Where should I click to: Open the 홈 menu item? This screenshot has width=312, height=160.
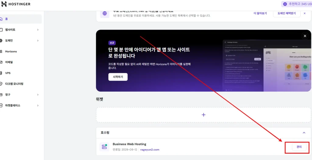click(x=21, y=19)
